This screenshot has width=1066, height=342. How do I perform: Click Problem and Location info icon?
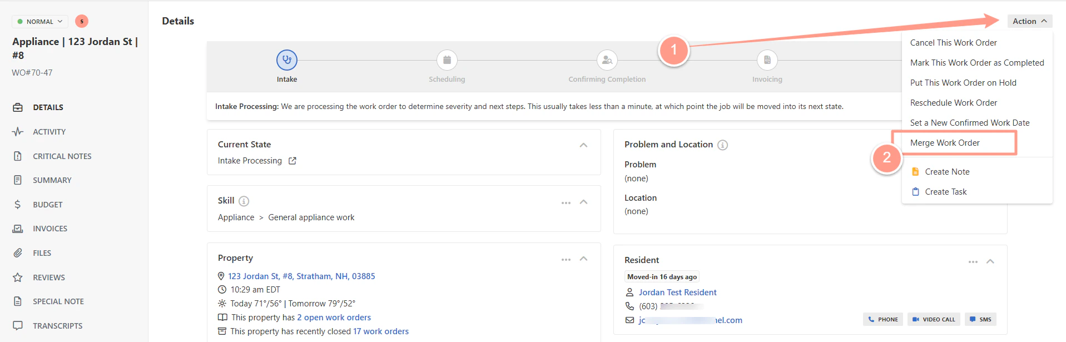(x=722, y=145)
